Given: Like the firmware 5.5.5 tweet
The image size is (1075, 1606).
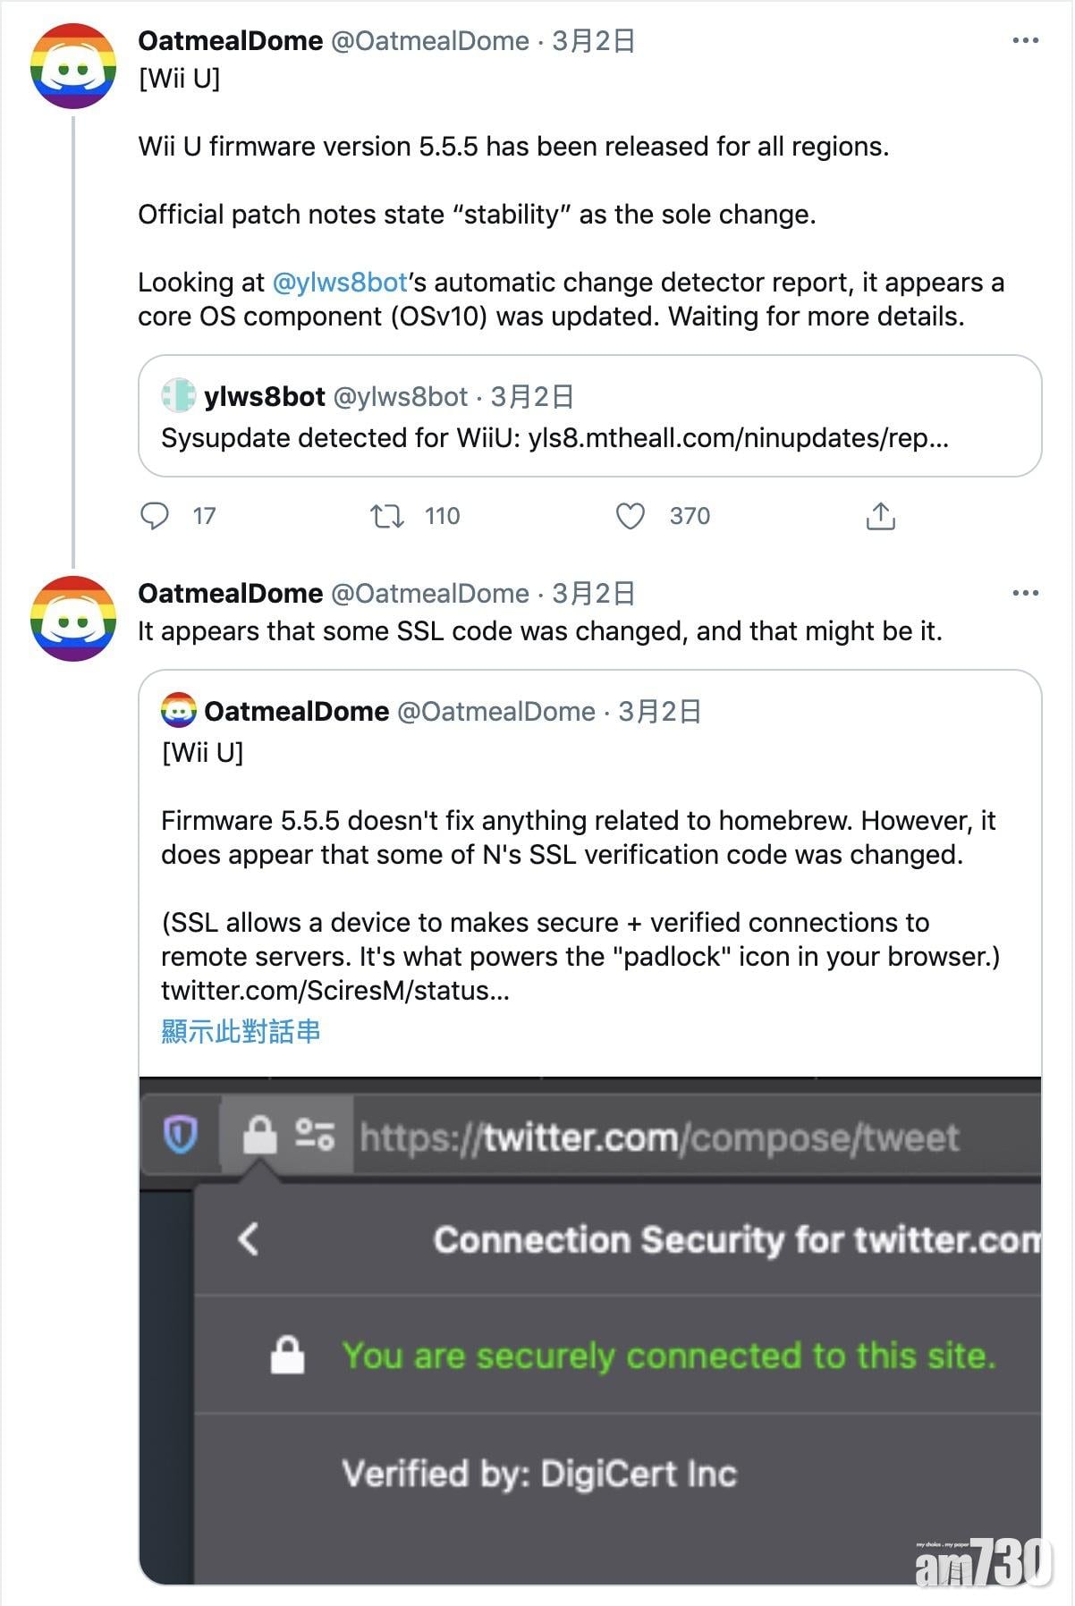Looking at the screenshot, I should [x=631, y=516].
